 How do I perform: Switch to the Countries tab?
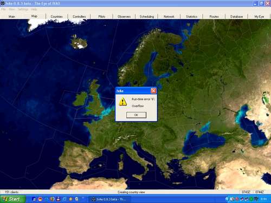(x=56, y=16)
